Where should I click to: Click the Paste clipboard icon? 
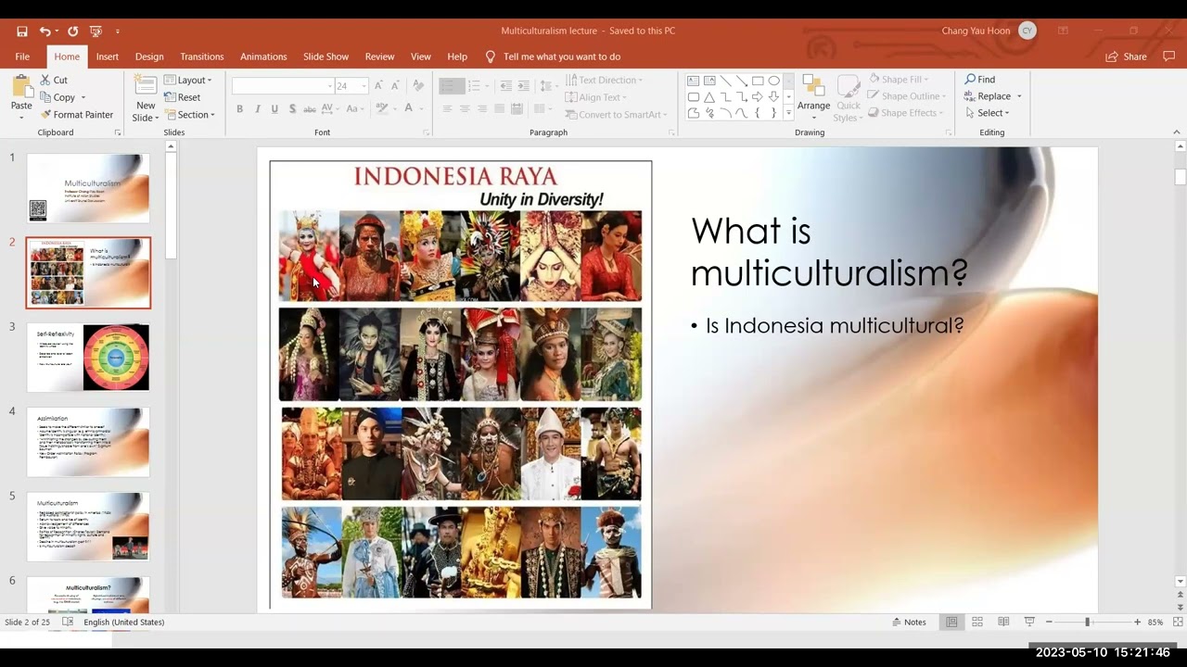pos(21,87)
